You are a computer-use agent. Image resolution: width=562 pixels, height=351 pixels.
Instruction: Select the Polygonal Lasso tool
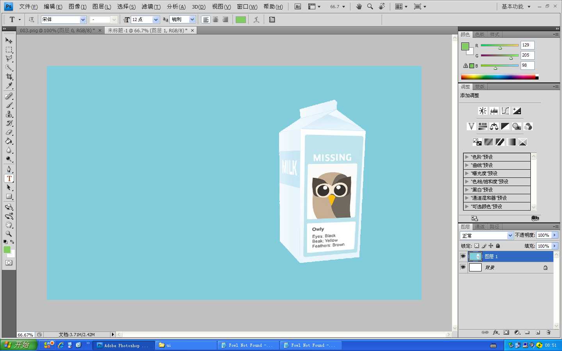[x=9, y=58]
